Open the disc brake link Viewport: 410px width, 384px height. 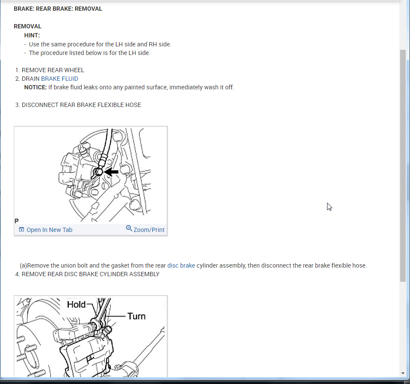tap(181, 265)
